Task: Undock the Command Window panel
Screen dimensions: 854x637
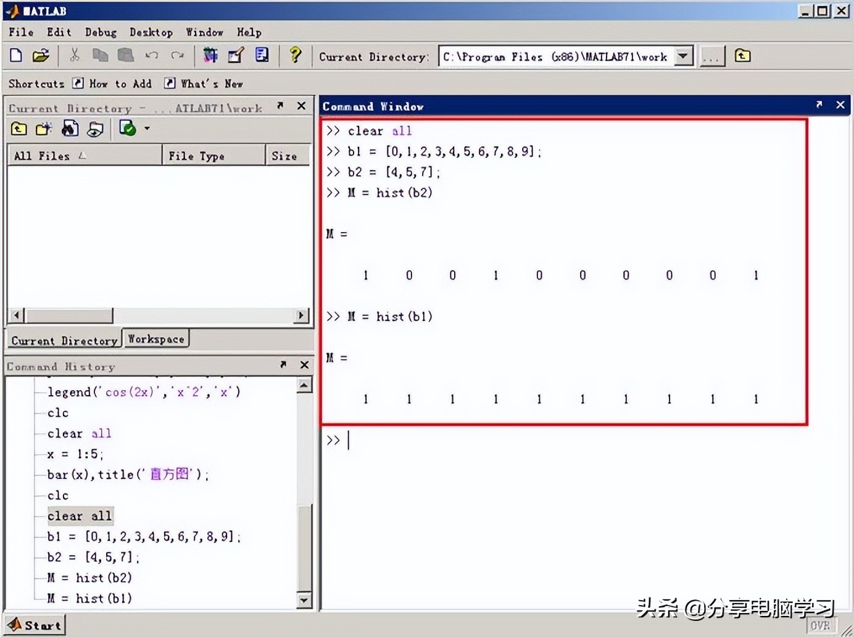Action: (x=819, y=105)
